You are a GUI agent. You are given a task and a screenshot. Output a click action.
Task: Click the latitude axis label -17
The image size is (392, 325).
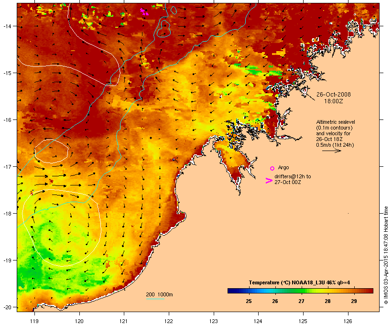[7, 166]
